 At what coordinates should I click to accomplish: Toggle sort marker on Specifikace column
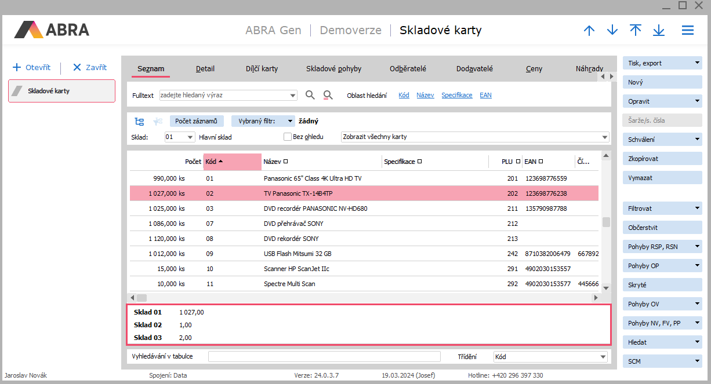coord(419,162)
